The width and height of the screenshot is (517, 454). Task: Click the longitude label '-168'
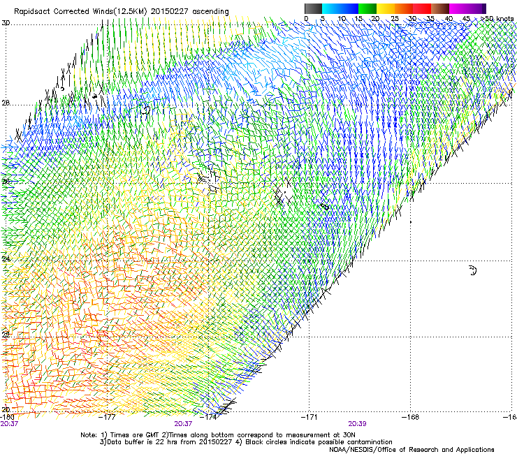coord(411,417)
